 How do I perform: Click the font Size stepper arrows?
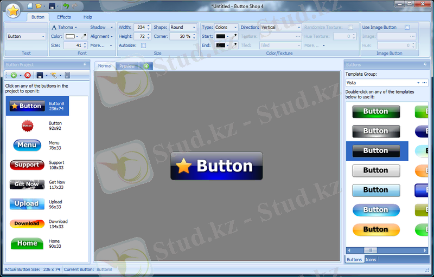pyautogui.click(x=85, y=45)
